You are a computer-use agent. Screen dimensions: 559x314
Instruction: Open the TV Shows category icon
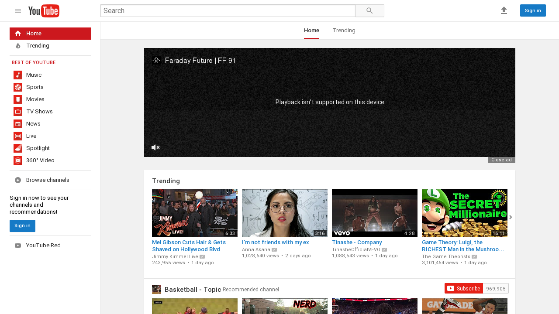pyautogui.click(x=18, y=112)
